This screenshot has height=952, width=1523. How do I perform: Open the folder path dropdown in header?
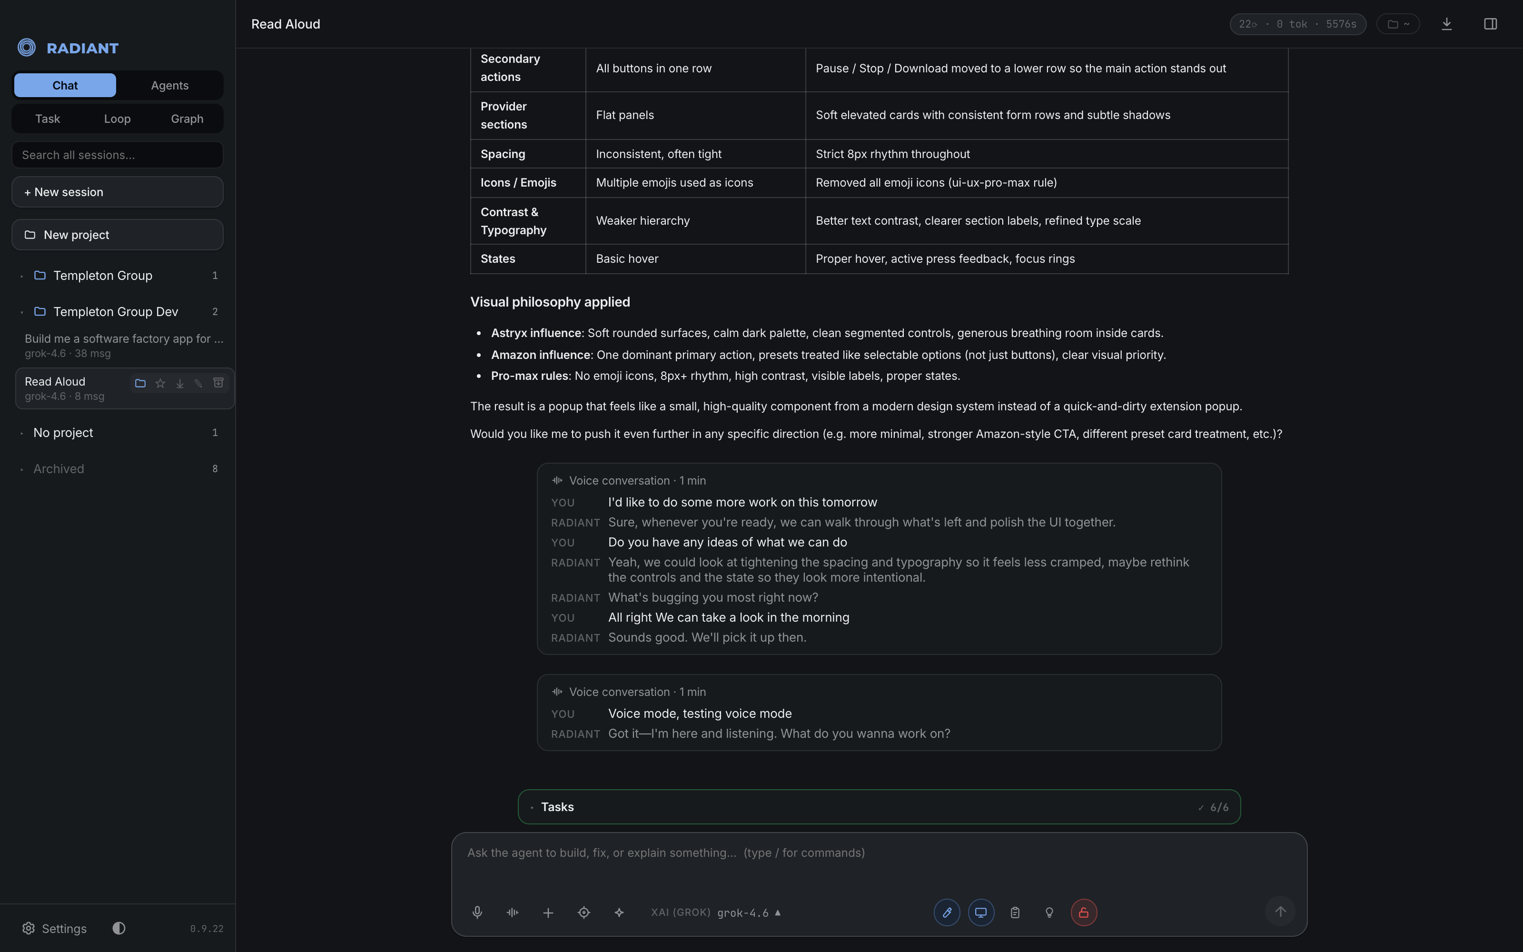coord(1398,24)
